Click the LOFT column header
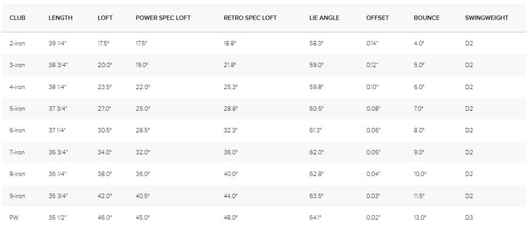This screenshot has height=227, width=526. click(x=105, y=18)
